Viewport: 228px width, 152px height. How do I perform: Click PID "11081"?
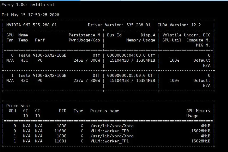tap(60, 141)
